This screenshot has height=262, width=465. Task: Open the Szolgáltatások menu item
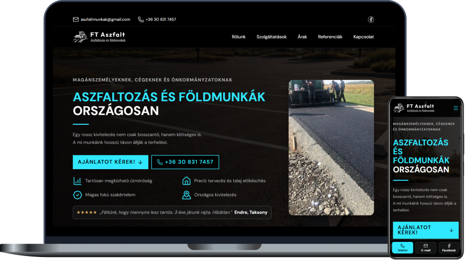[x=271, y=37]
